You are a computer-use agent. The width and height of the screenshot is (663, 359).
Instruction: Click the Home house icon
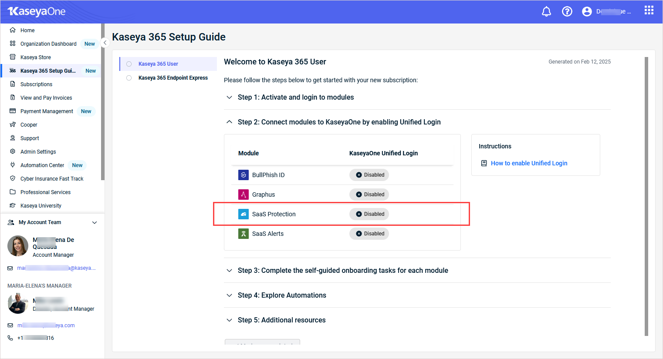point(13,30)
